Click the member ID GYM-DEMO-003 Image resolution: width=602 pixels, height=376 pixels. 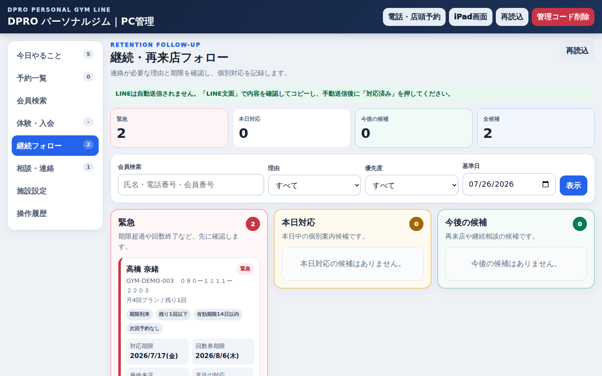click(150, 281)
